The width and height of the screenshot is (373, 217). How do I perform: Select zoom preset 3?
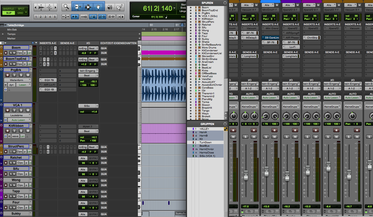coord(45,16)
